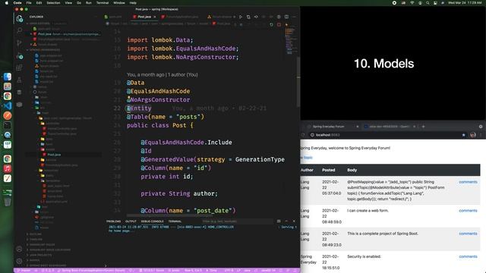Open comments link for 'Security is enabled' post
This screenshot has height=273, width=486.
[x=468, y=256]
